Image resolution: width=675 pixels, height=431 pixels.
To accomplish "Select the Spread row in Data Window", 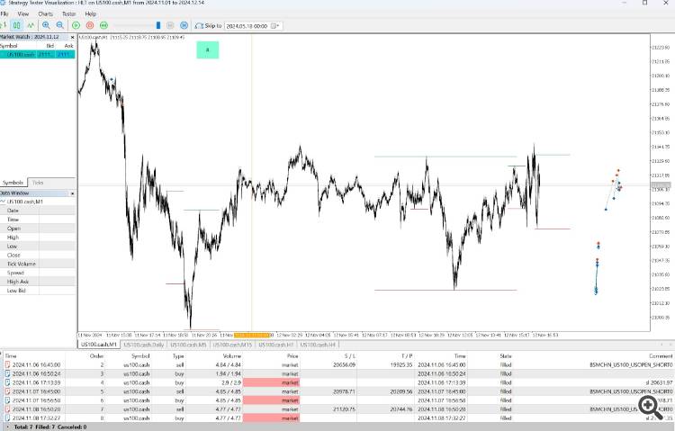I will click(38, 273).
